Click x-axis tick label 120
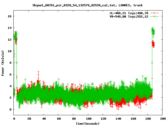Viewport: 168px width, 126px height. (x=103, y=119)
